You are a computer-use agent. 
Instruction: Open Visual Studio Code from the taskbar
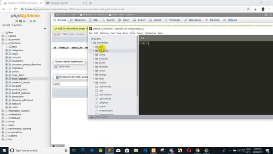point(145,150)
